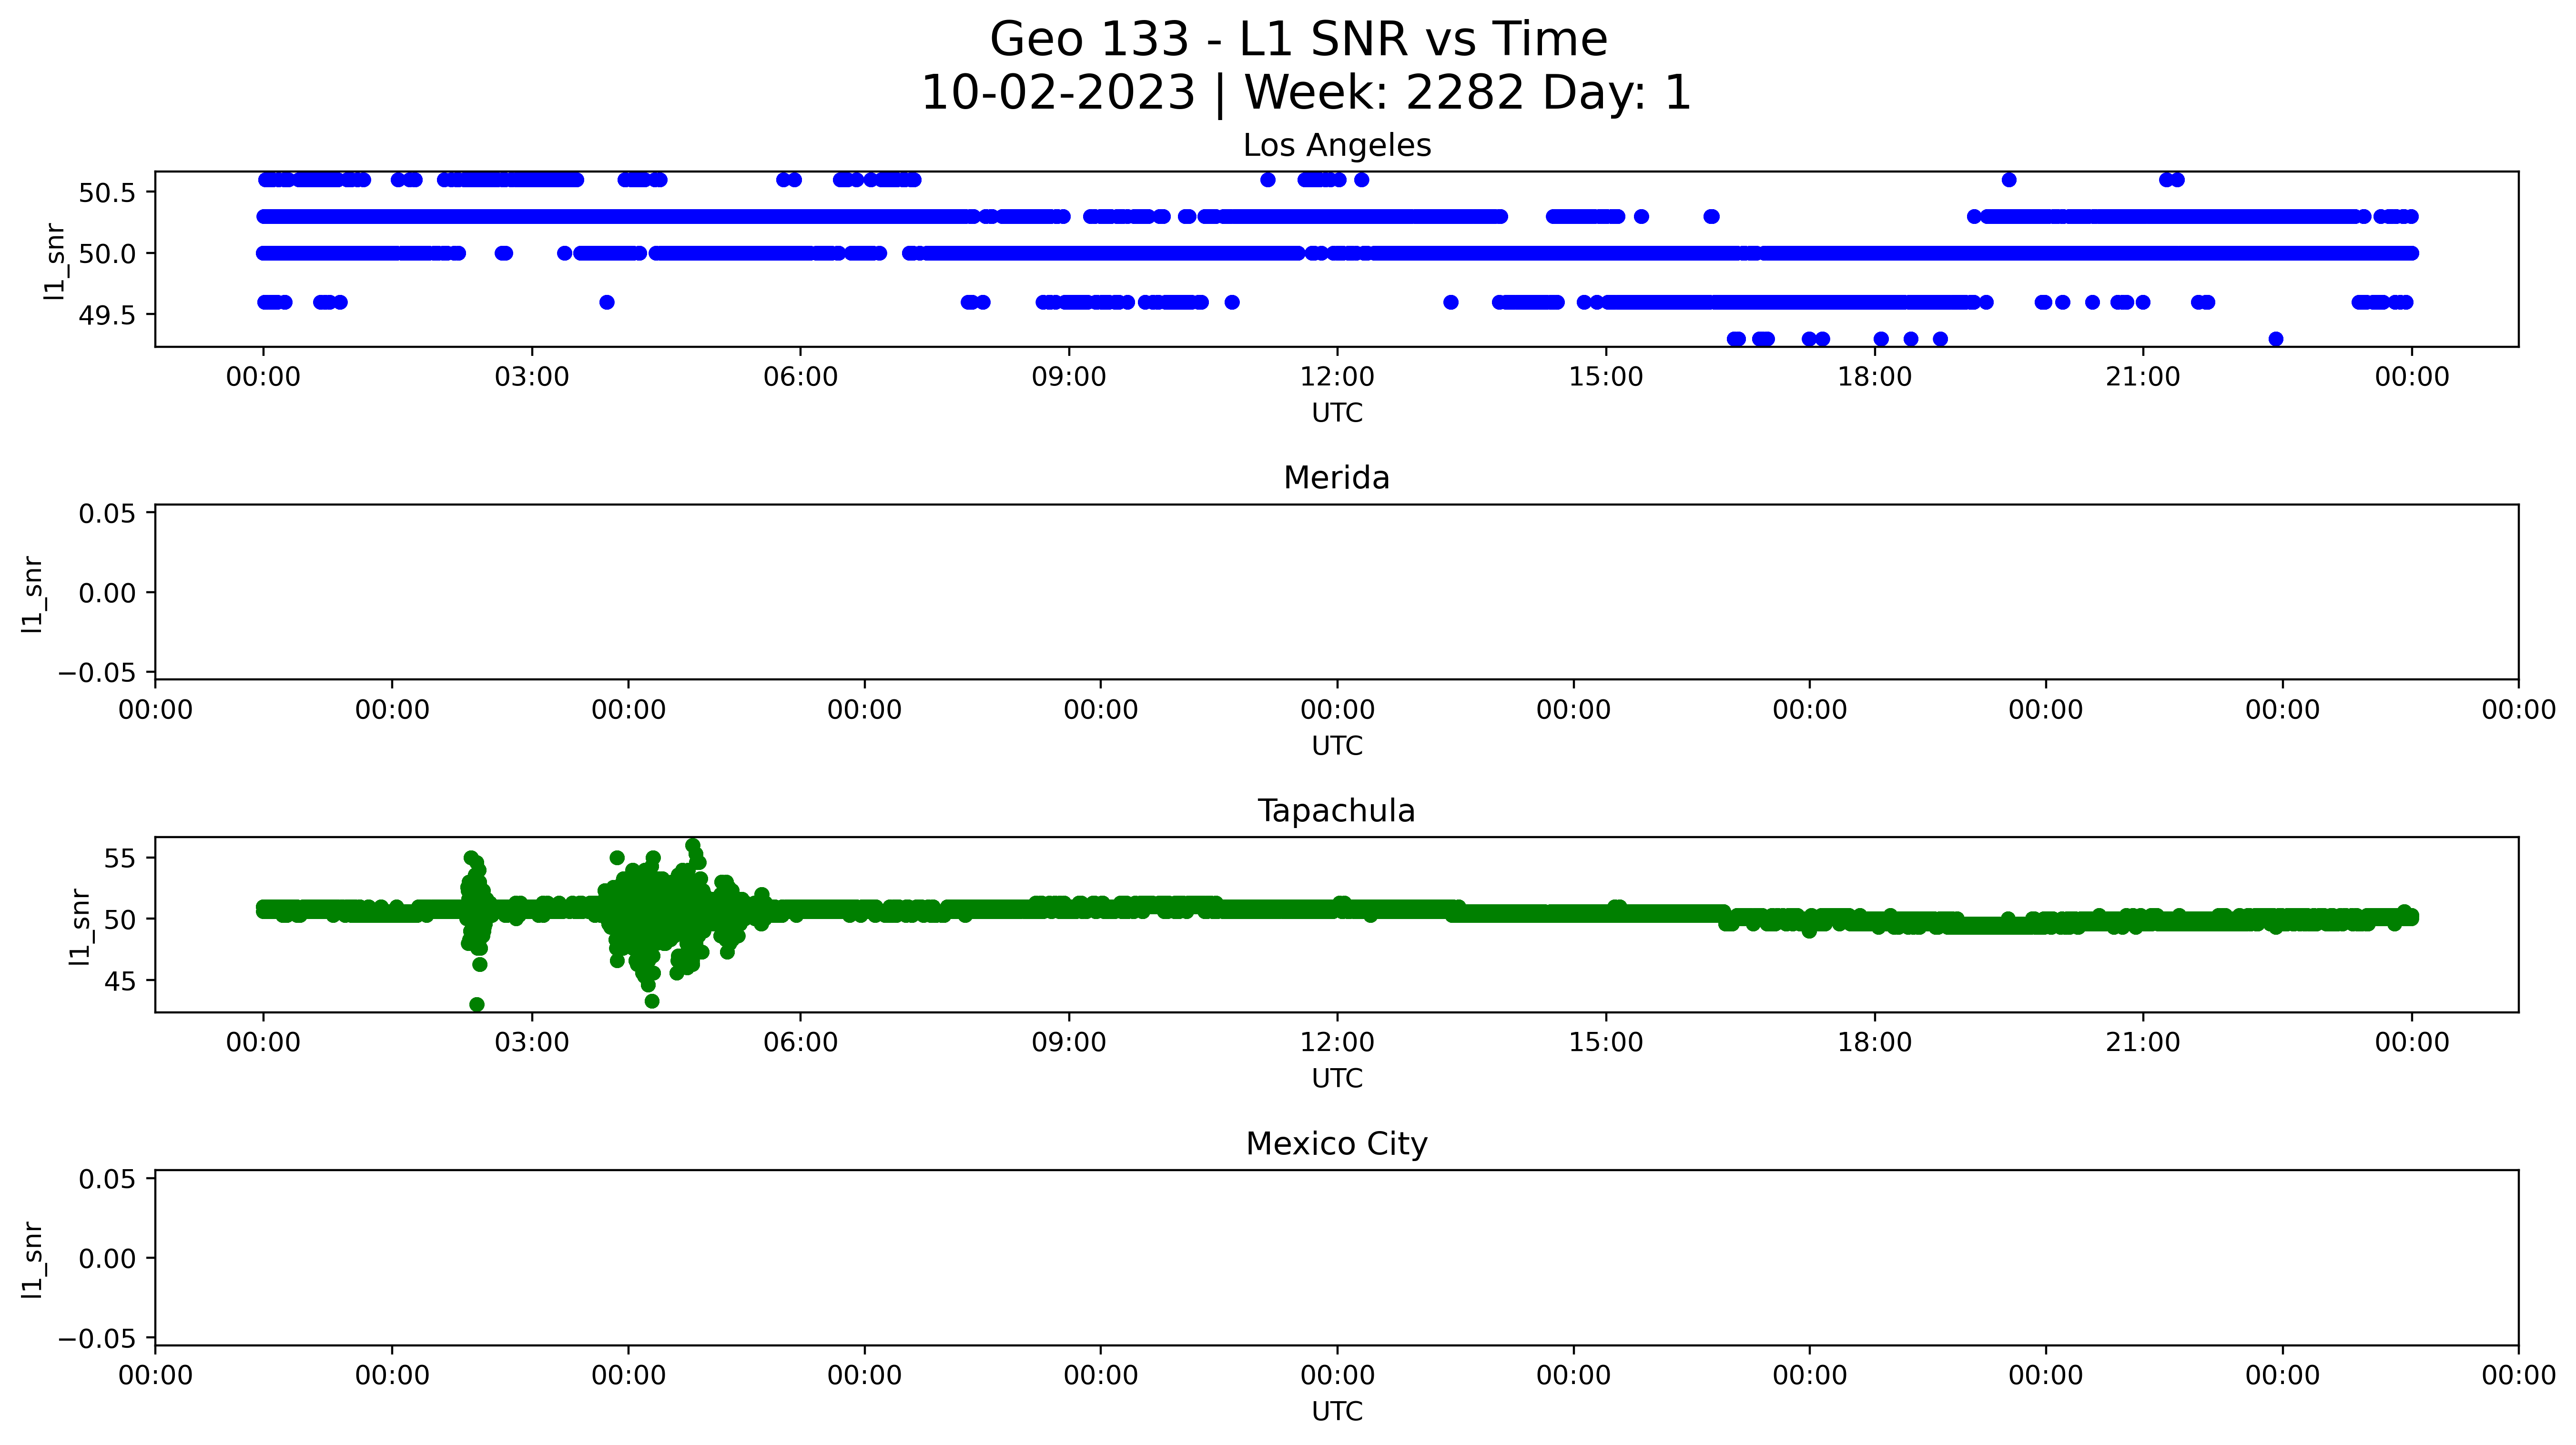Click the 50.5 y-axis tick in Los Angeles plot
Viewport: 2576px width, 1445px height.
107,193
